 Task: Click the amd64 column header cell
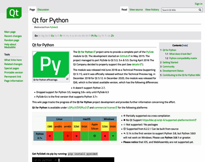coord(58,126)
